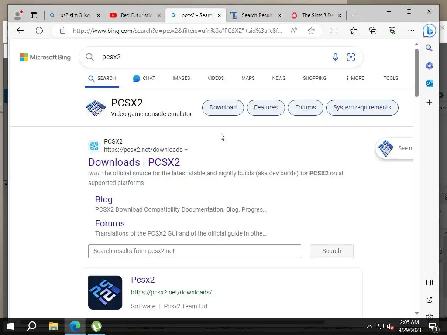Click the 'See m...' PCSX2 side card
447x335 pixels.
(x=395, y=148)
